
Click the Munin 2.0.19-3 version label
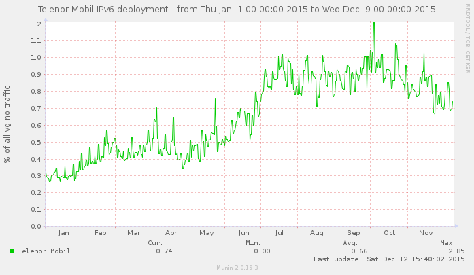[x=237, y=268]
